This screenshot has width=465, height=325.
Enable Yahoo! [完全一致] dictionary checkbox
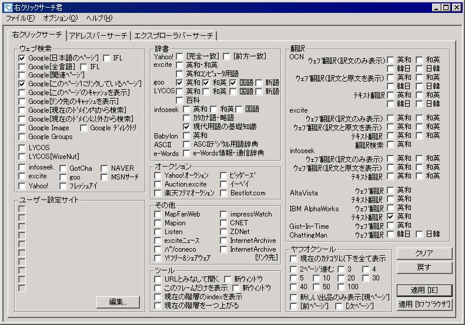tap(179, 56)
